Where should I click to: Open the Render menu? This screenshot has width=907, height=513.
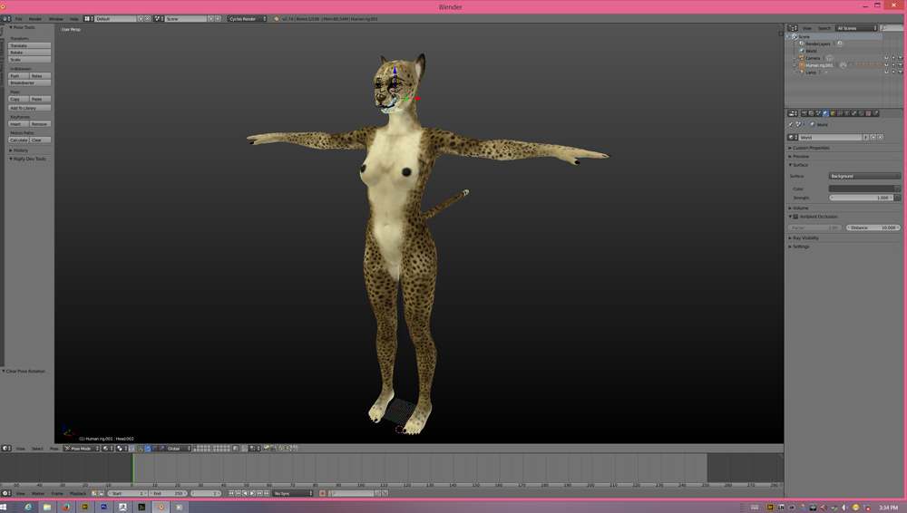35,18
